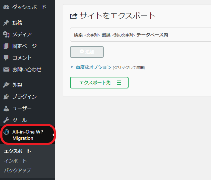
Task: Open the ダッシュボード menu
Action: (x=29, y=7)
